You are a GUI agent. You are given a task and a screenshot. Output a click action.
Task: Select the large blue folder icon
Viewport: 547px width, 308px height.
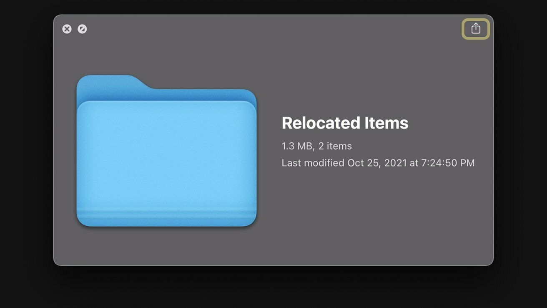166,151
